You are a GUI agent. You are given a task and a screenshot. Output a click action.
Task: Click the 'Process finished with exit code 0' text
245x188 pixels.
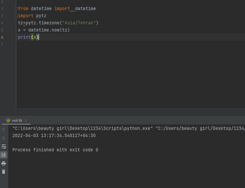pyautogui.click(x=55, y=150)
